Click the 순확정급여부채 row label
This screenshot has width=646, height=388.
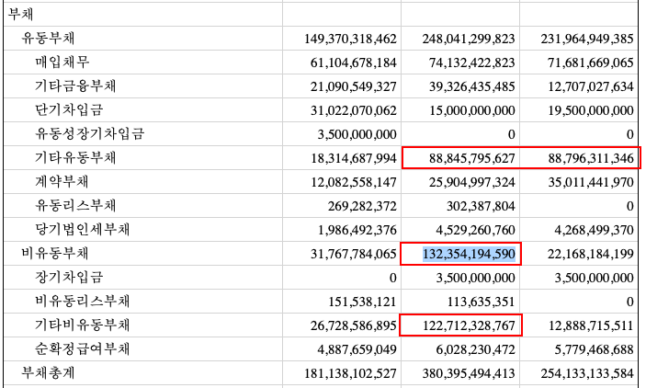tap(83, 348)
